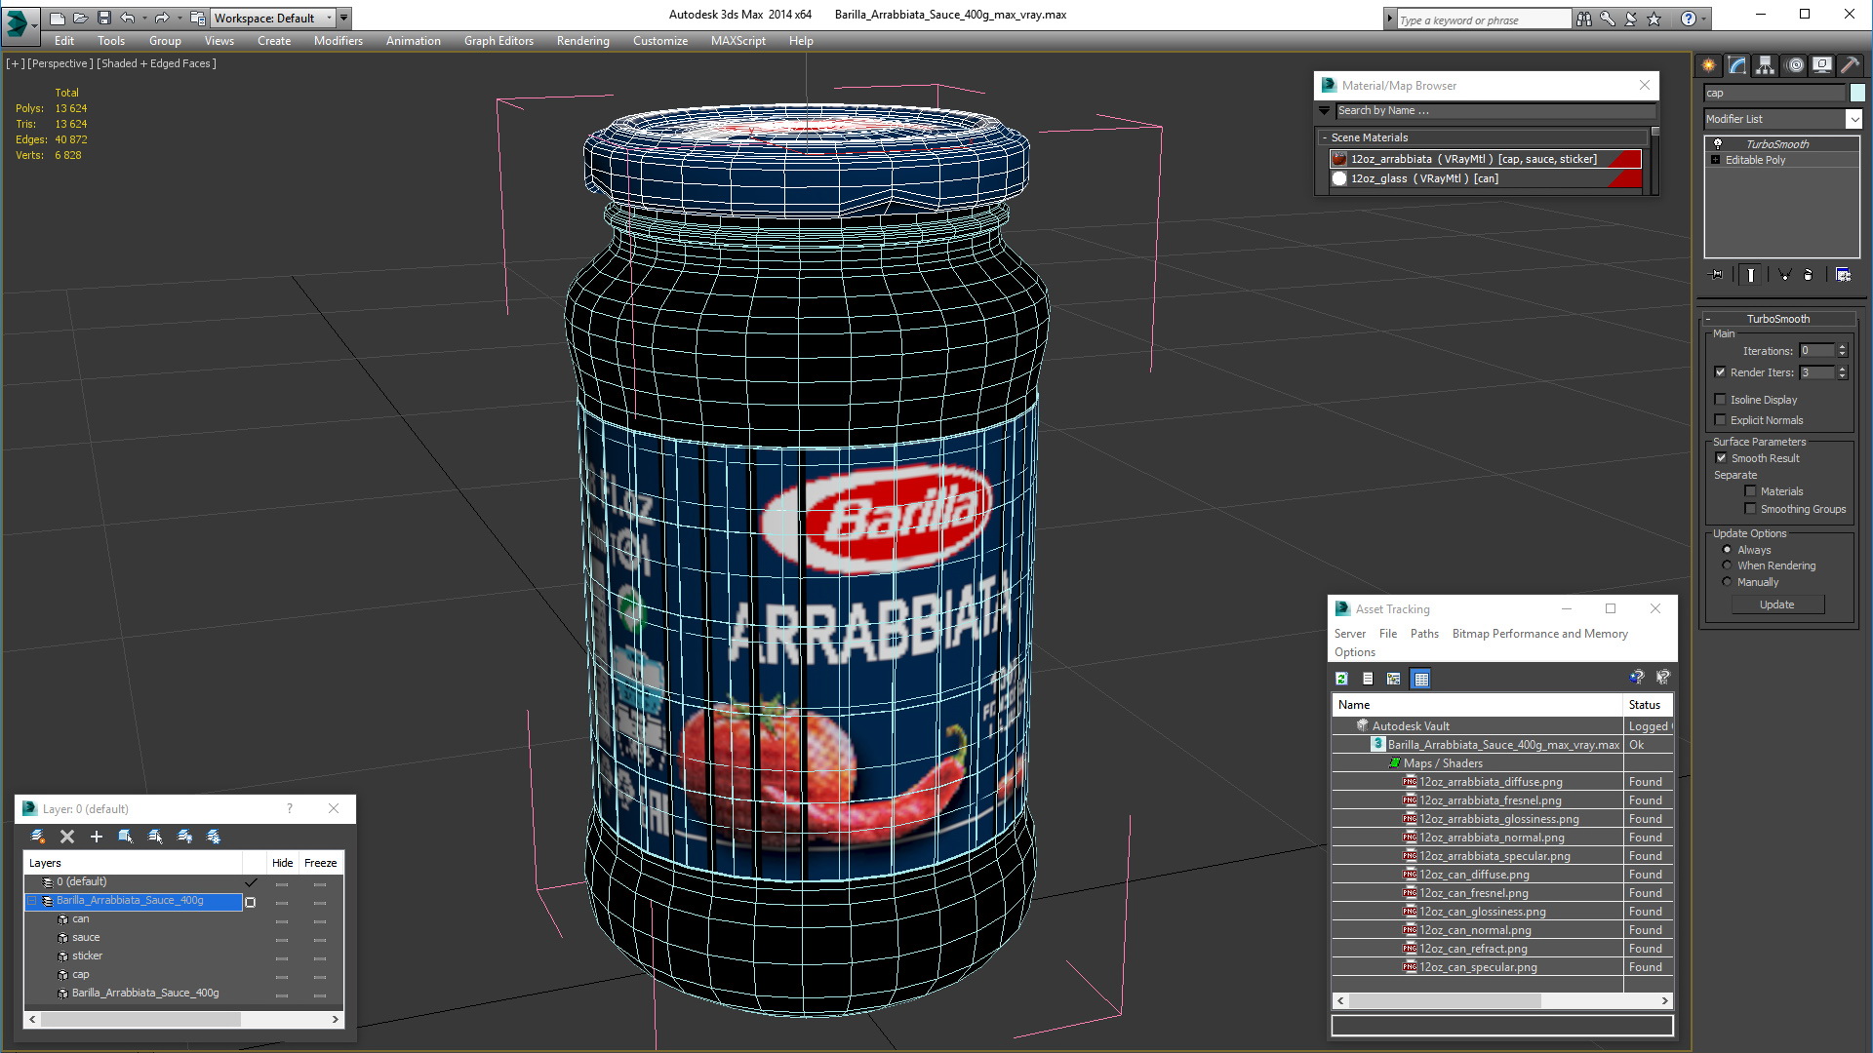Viewport: 1873px width, 1053px height.
Task: Click the object color swatch beside cap
Action: point(1857,93)
